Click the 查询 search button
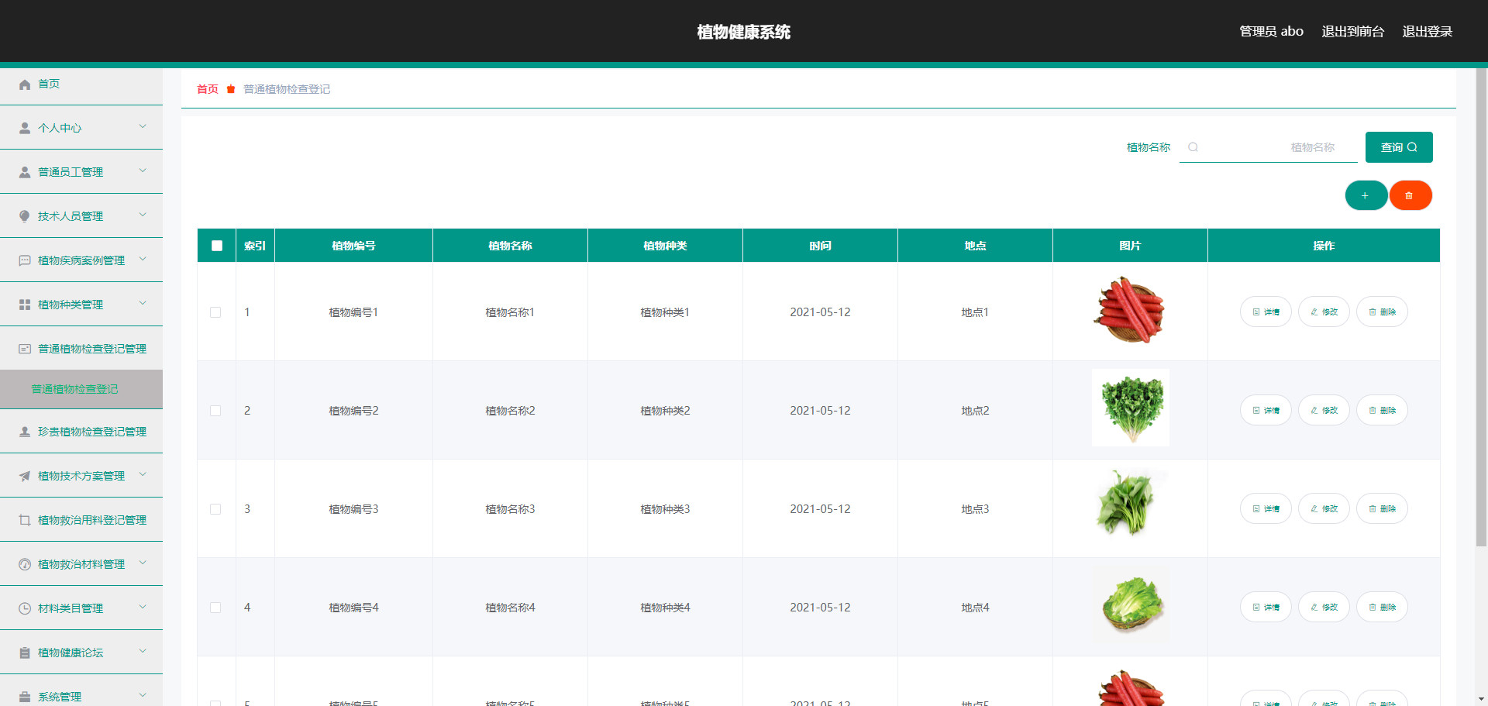Screen dimensions: 1488x706 [1398, 147]
